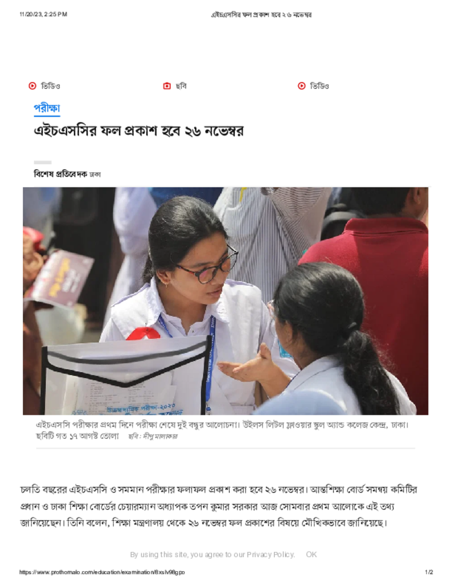Click the right-side ভিডিও play icon
This screenshot has height=586, width=452.
(x=302, y=86)
